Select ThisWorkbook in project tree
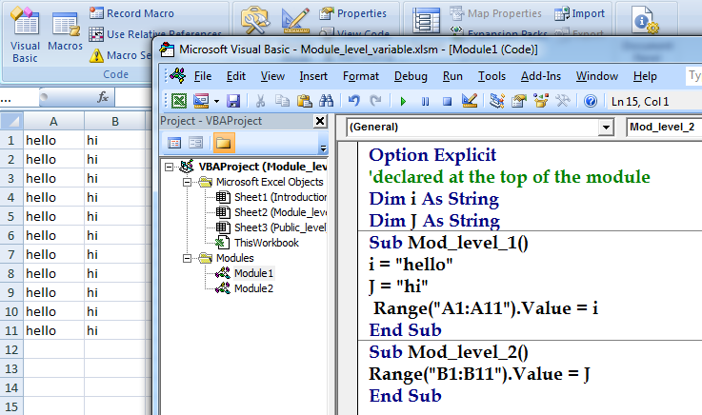 (x=257, y=243)
